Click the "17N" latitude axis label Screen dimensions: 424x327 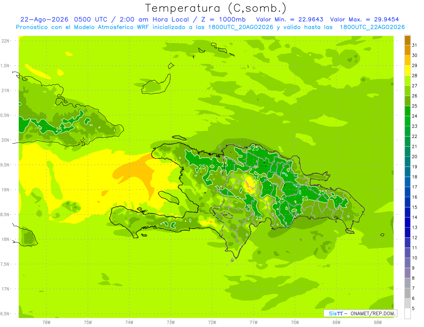(6, 289)
